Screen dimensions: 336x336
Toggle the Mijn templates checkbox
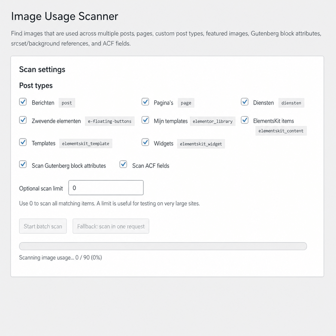tap(145, 120)
